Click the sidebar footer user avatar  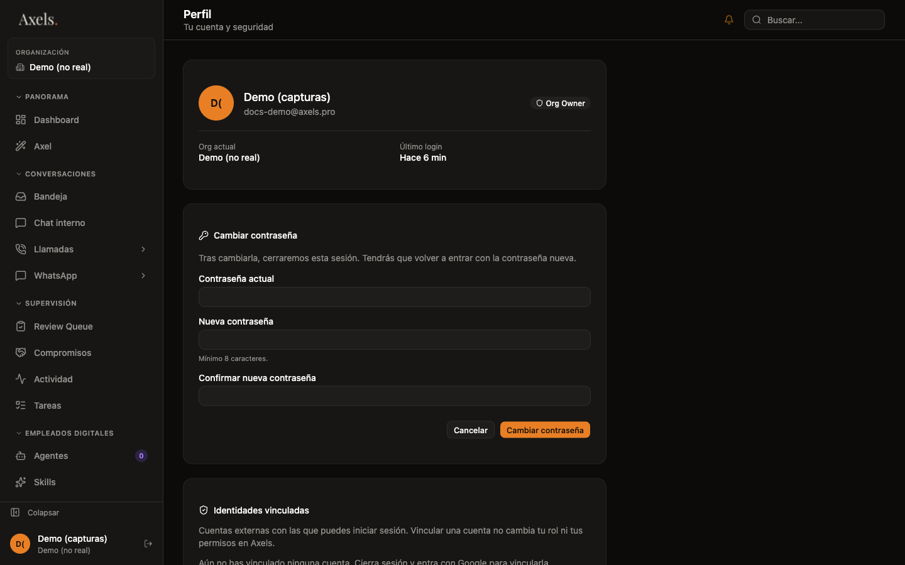[x=20, y=544]
